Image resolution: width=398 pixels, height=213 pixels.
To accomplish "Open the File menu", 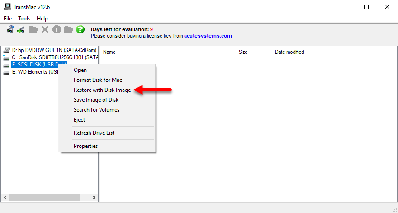I will [x=8, y=19].
